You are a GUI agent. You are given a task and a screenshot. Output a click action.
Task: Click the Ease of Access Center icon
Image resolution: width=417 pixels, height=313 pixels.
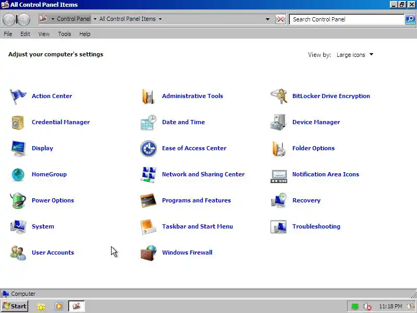149,149
